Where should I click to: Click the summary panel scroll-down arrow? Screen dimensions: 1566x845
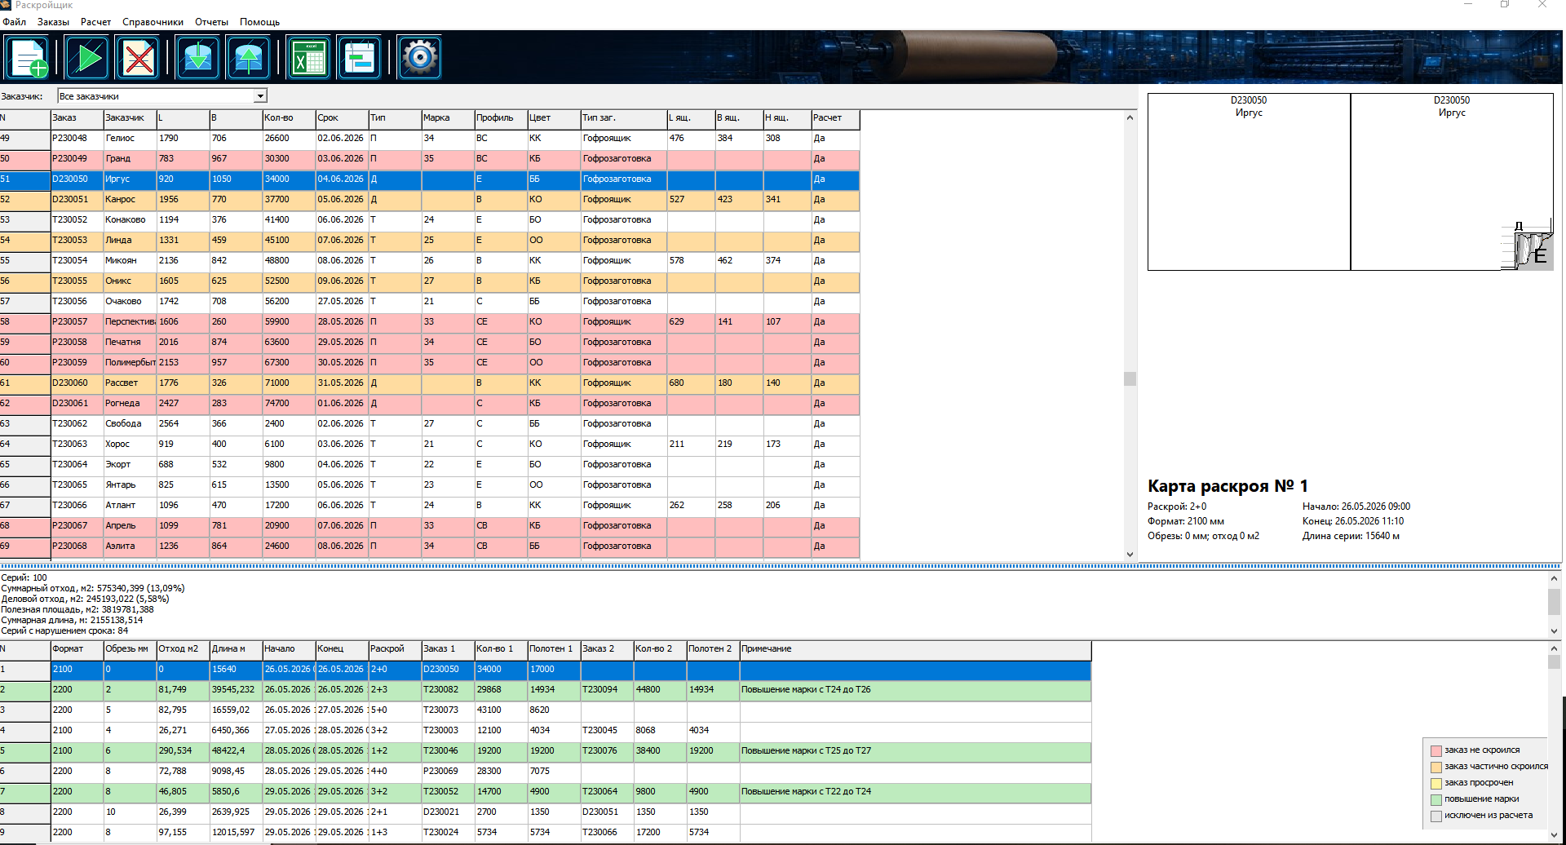coord(1553,630)
